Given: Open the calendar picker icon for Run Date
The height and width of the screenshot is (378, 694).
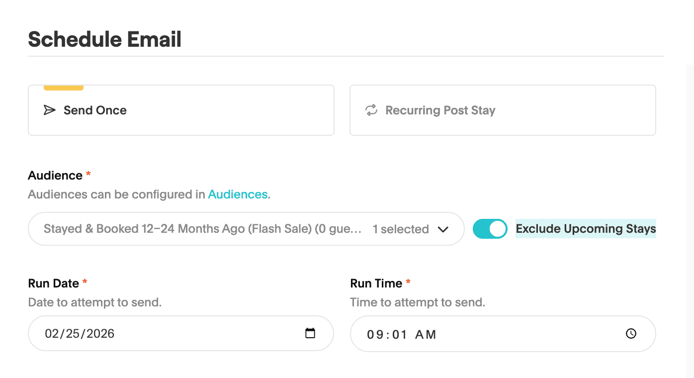Looking at the screenshot, I should (x=310, y=333).
